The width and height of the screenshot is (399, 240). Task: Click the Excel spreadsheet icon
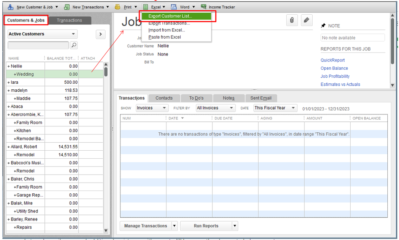tap(146, 7)
